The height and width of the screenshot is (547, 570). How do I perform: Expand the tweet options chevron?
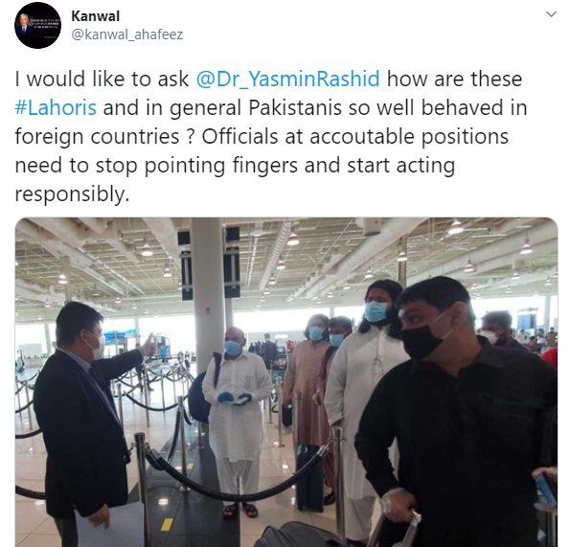pyautogui.click(x=552, y=14)
